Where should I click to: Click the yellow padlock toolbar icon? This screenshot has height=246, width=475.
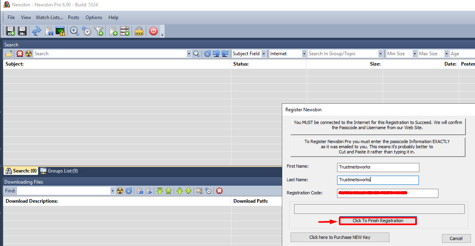[x=139, y=31]
